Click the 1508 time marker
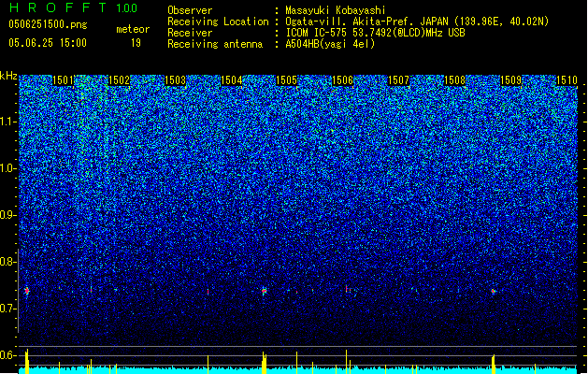This screenshot has width=588, height=374. pos(454,80)
